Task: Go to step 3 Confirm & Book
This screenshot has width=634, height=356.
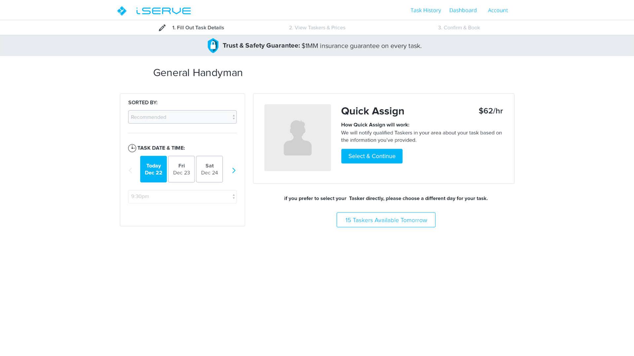Action: point(459,28)
